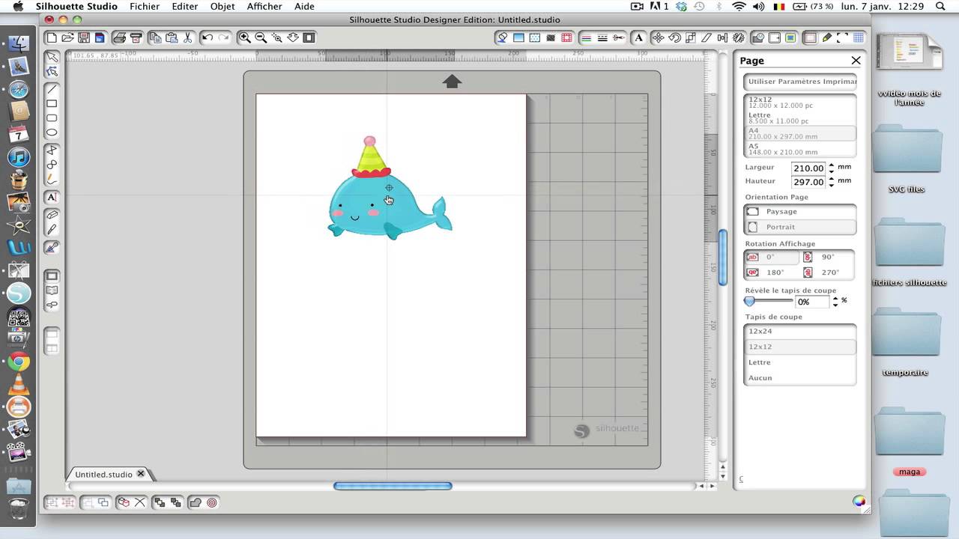The width and height of the screenshot is (959, 539).
Task: Choose the Lettre cutting mat
Action: point(800,362)
